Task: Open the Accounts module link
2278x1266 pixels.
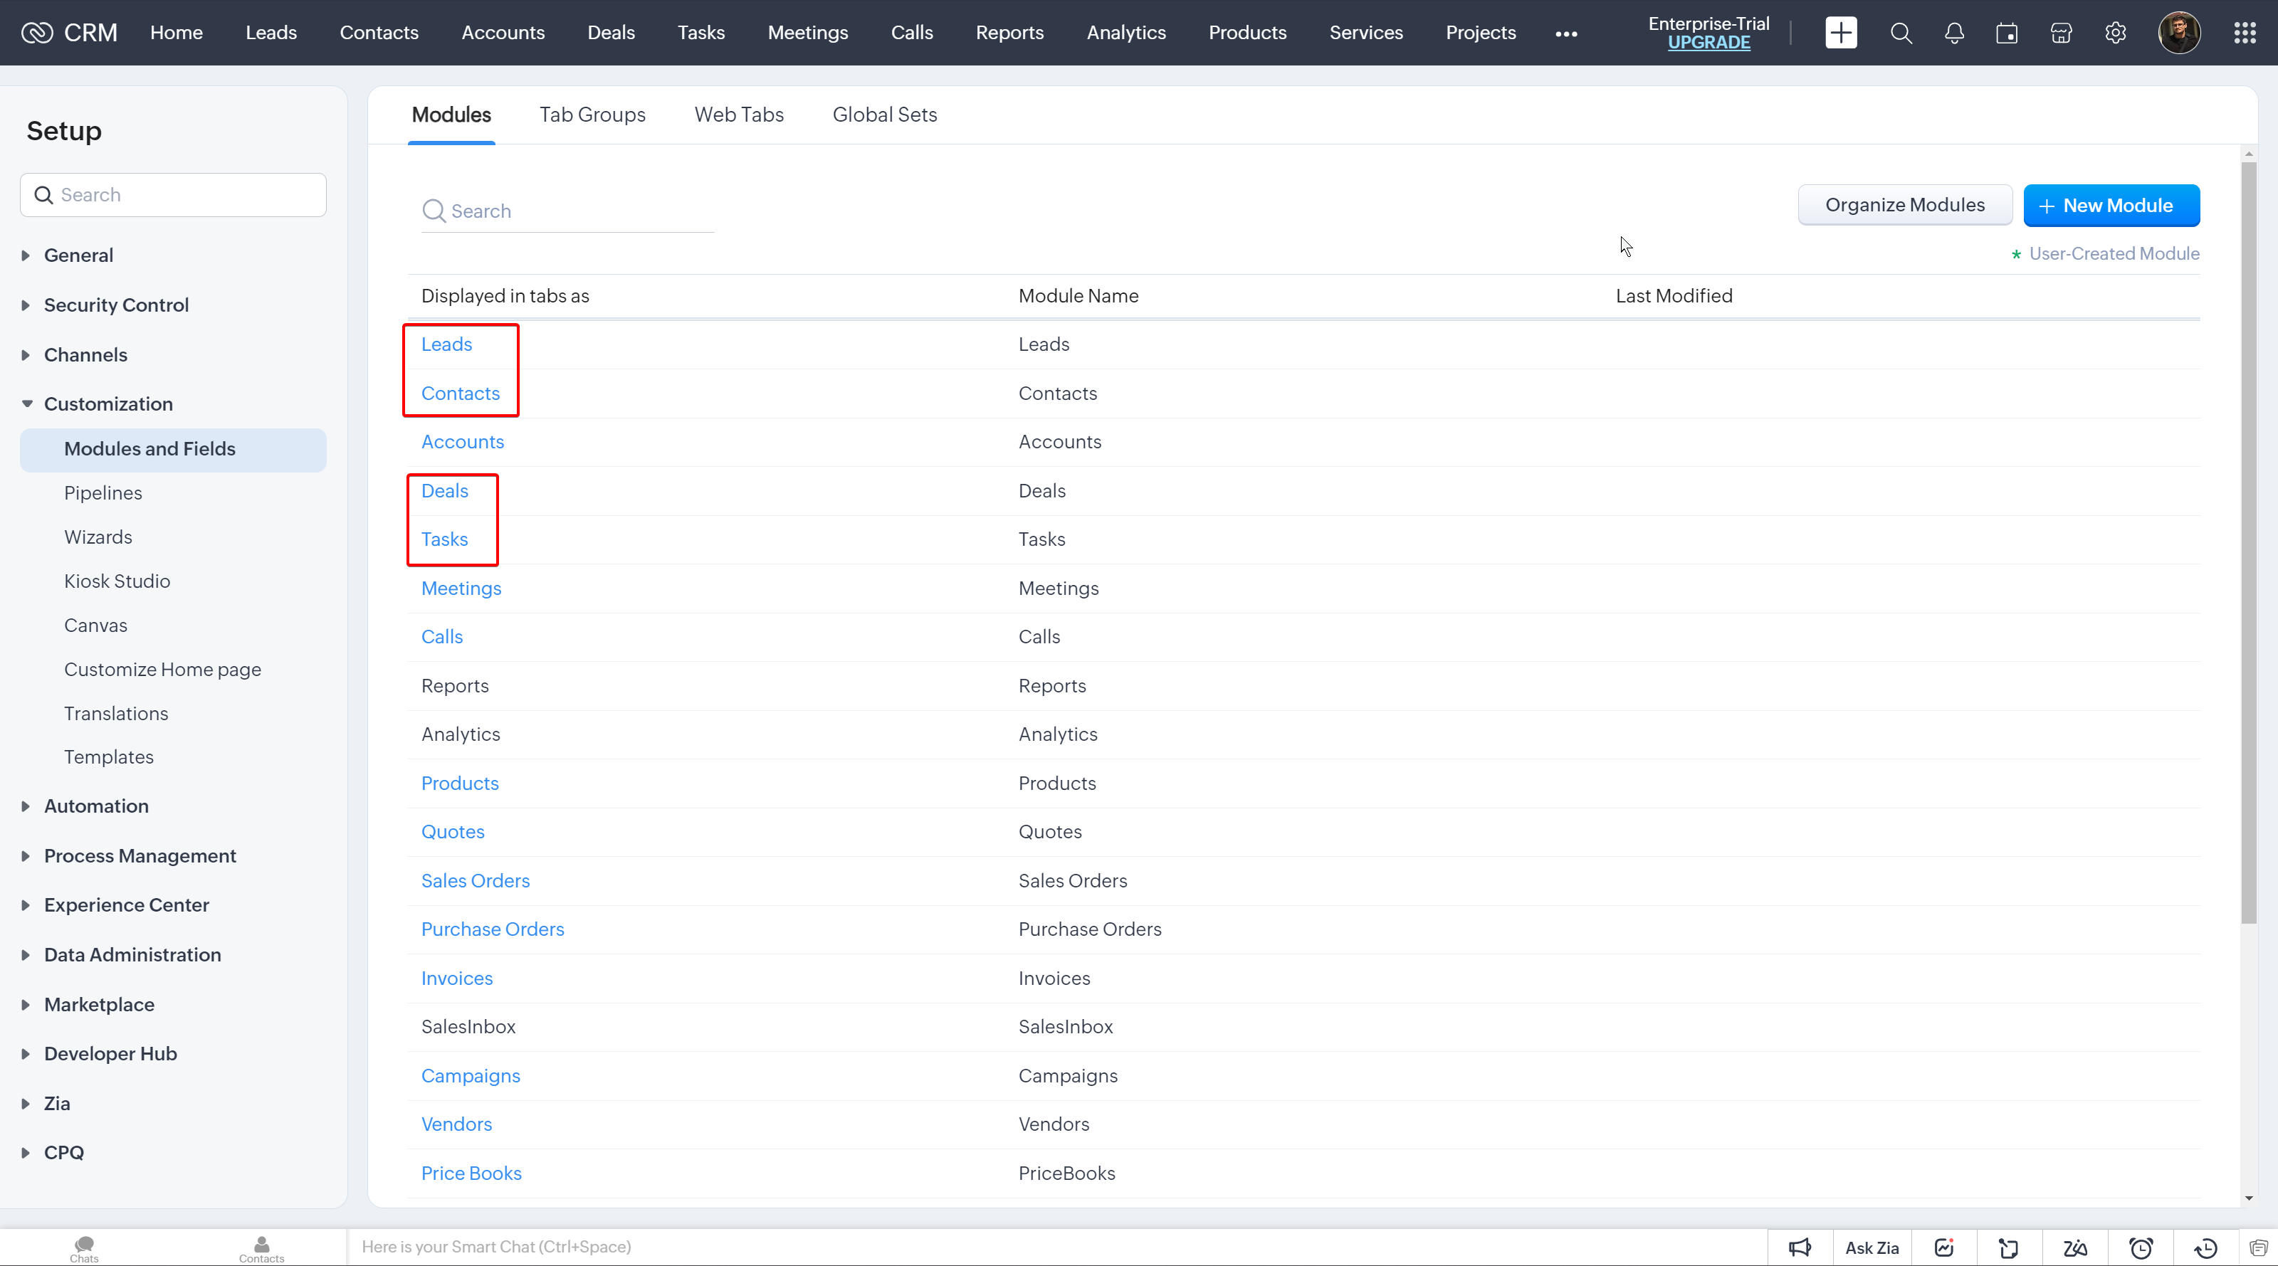Action: 463,442
